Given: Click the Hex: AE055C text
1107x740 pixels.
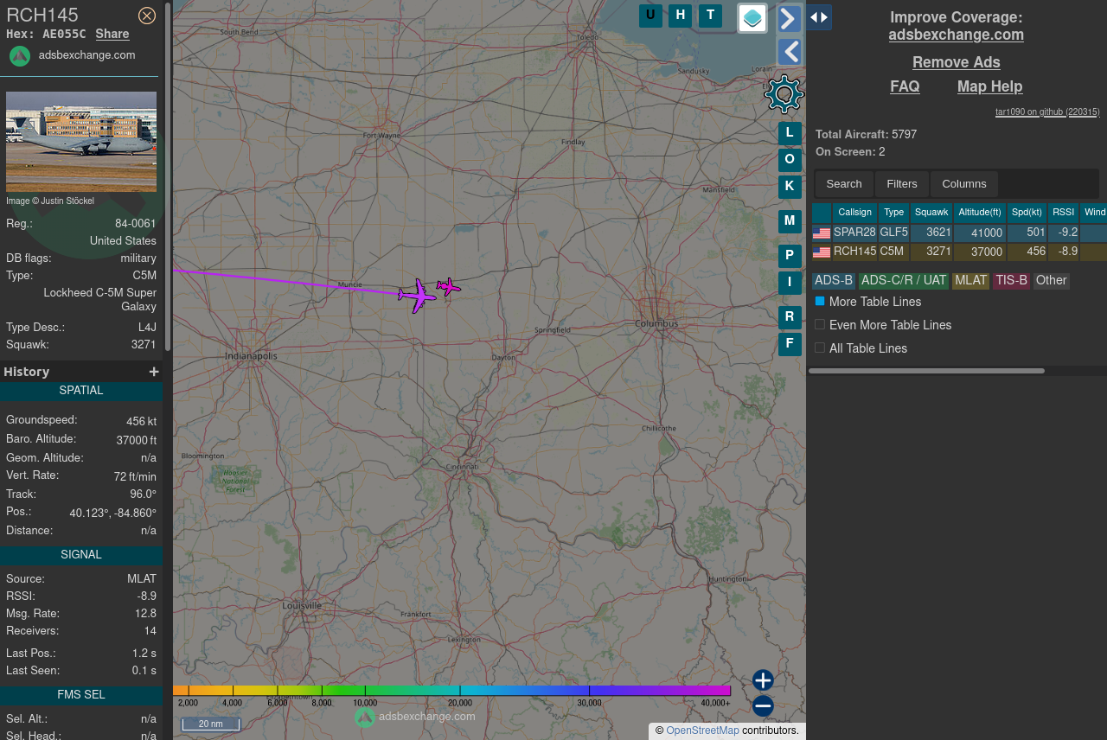Looking at the screenshot, I should (x=46, y=35).
